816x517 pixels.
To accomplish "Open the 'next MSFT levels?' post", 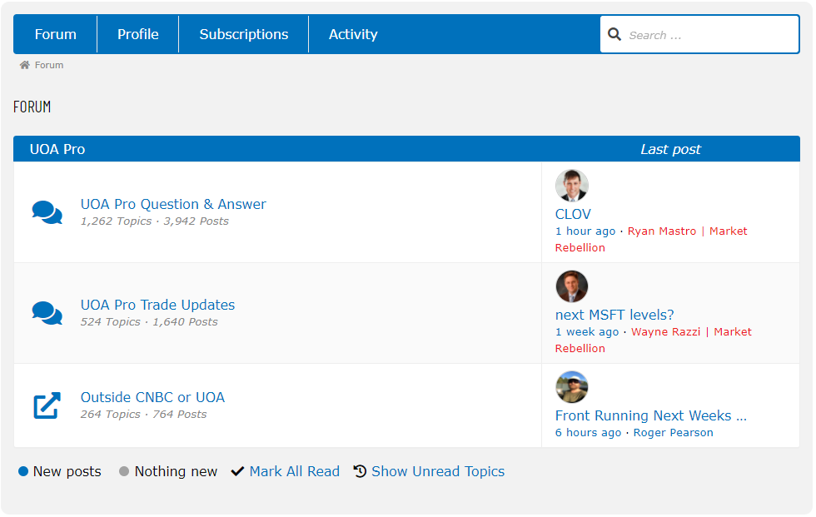I will pyautogui.click(x=614, y=315).
